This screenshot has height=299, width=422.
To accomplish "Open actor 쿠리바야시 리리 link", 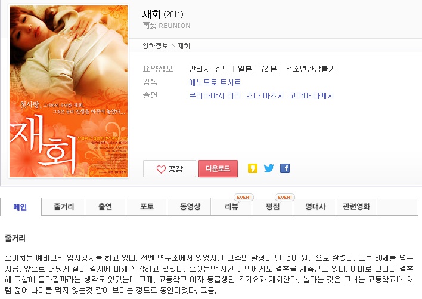I will pyautogui.click(x=215, y=96).
